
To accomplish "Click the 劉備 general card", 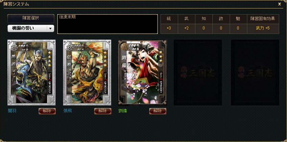I will [x=143, y=73].
